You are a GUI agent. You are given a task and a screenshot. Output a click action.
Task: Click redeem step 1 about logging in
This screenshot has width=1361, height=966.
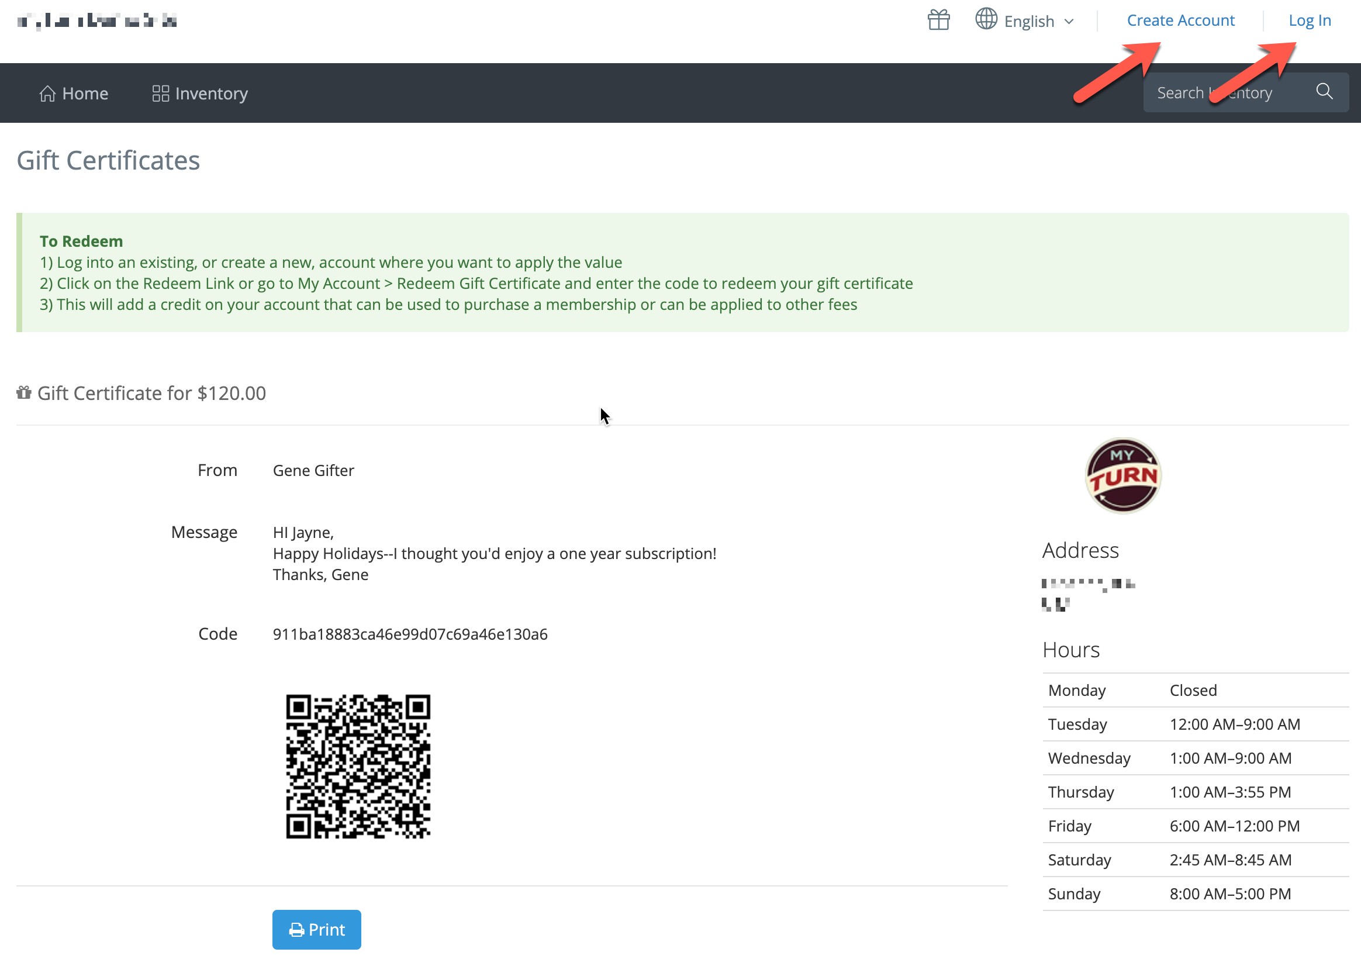(330, 263)
